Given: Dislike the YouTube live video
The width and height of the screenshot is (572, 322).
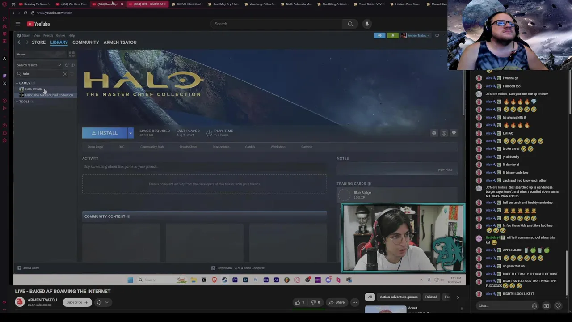Looking at the screenshot, I should pyautogui.click(x=315, y=302).
